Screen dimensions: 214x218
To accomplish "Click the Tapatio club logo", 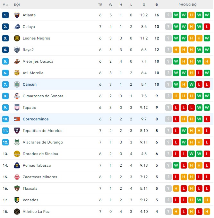I will (x=17, y=108).
